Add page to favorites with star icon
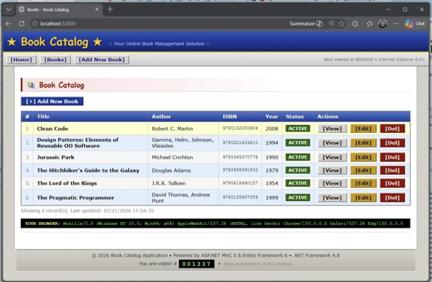The height and width of the screenshot is (282, 432). click(x=342, y=24)
